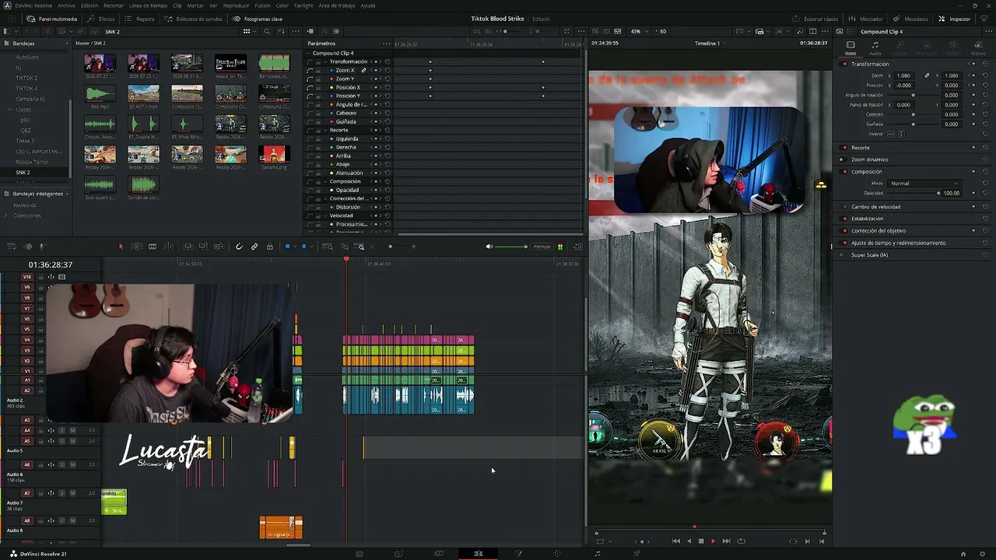The image size is (996, 560).
Task: Search the media pool with magnifier icon
Action: coord(267,32)
